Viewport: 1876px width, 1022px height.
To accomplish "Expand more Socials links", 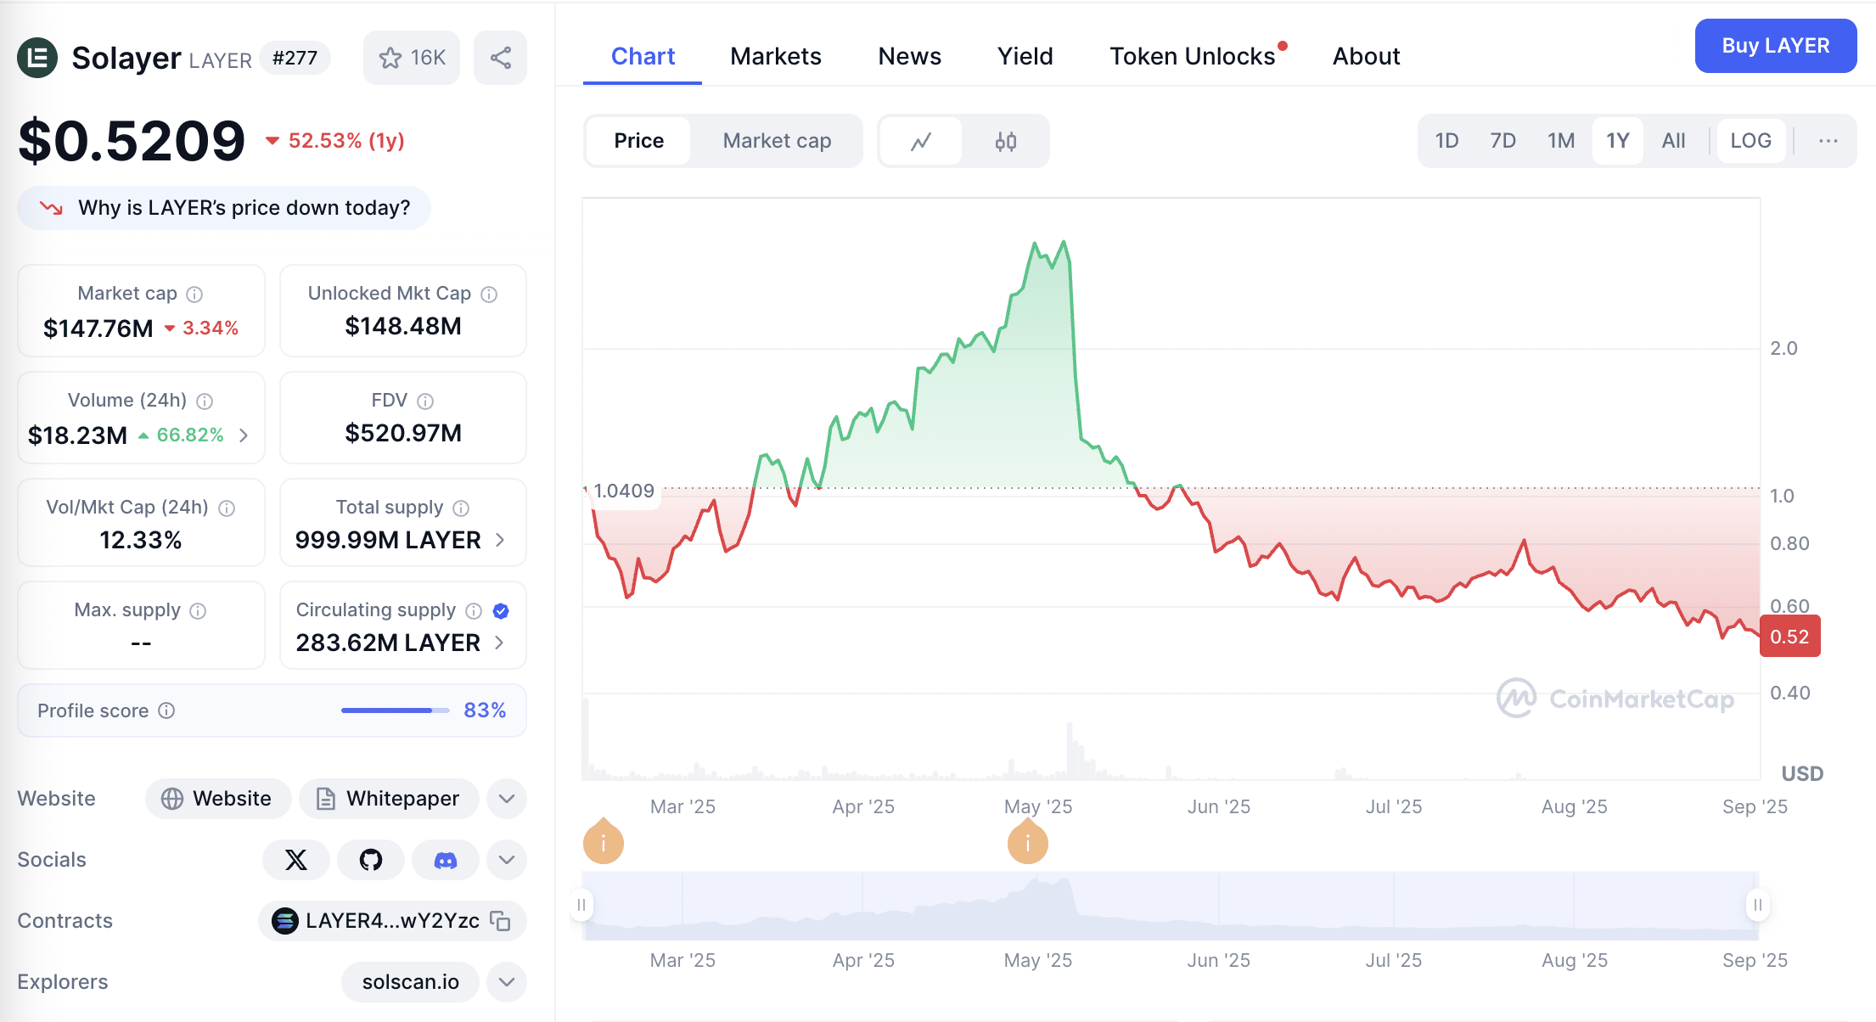I will (x=507, y=860).
